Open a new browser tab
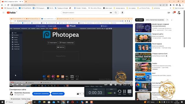The image size is (185, 104). pyautogui.click(x=26, y=2)
